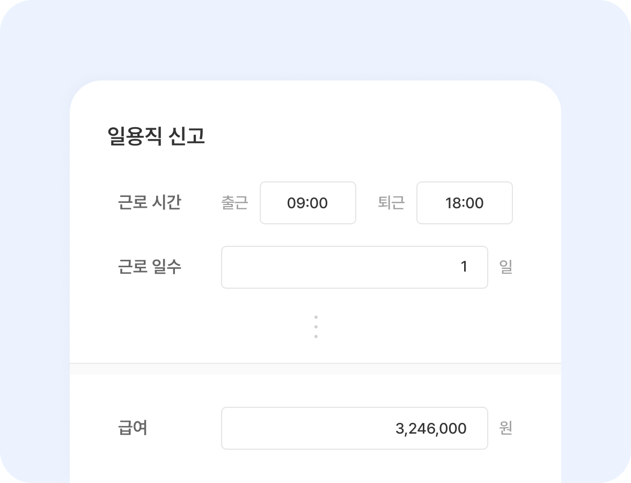Open the 출근 start time field

point(307,203)
